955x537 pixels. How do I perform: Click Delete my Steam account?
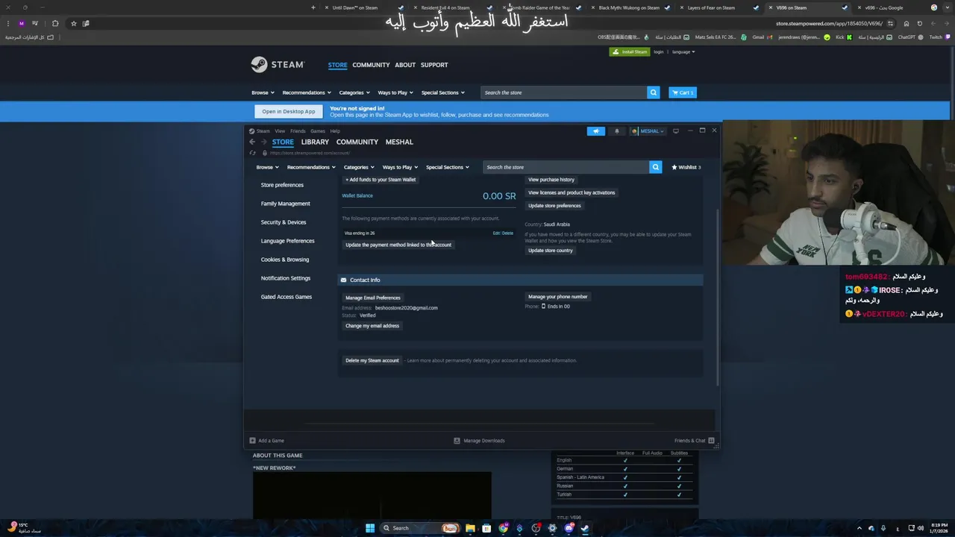coord(372,360)
